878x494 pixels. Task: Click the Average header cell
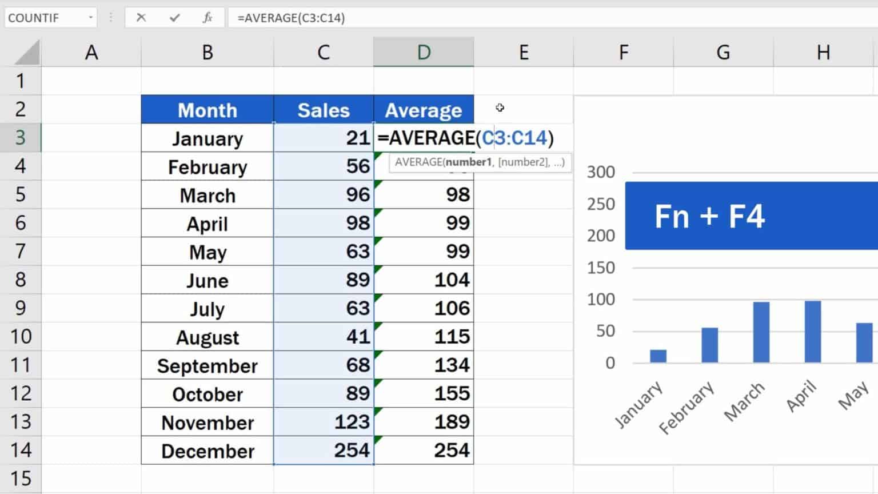point(424,110)
